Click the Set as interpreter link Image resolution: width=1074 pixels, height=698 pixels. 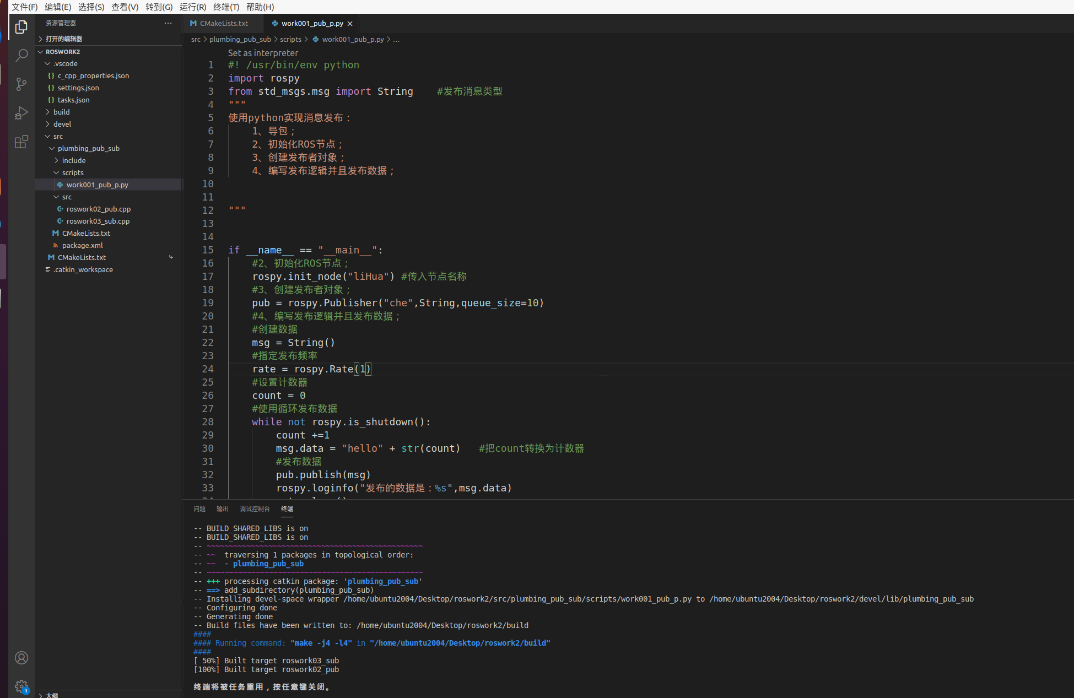[263, 53]
